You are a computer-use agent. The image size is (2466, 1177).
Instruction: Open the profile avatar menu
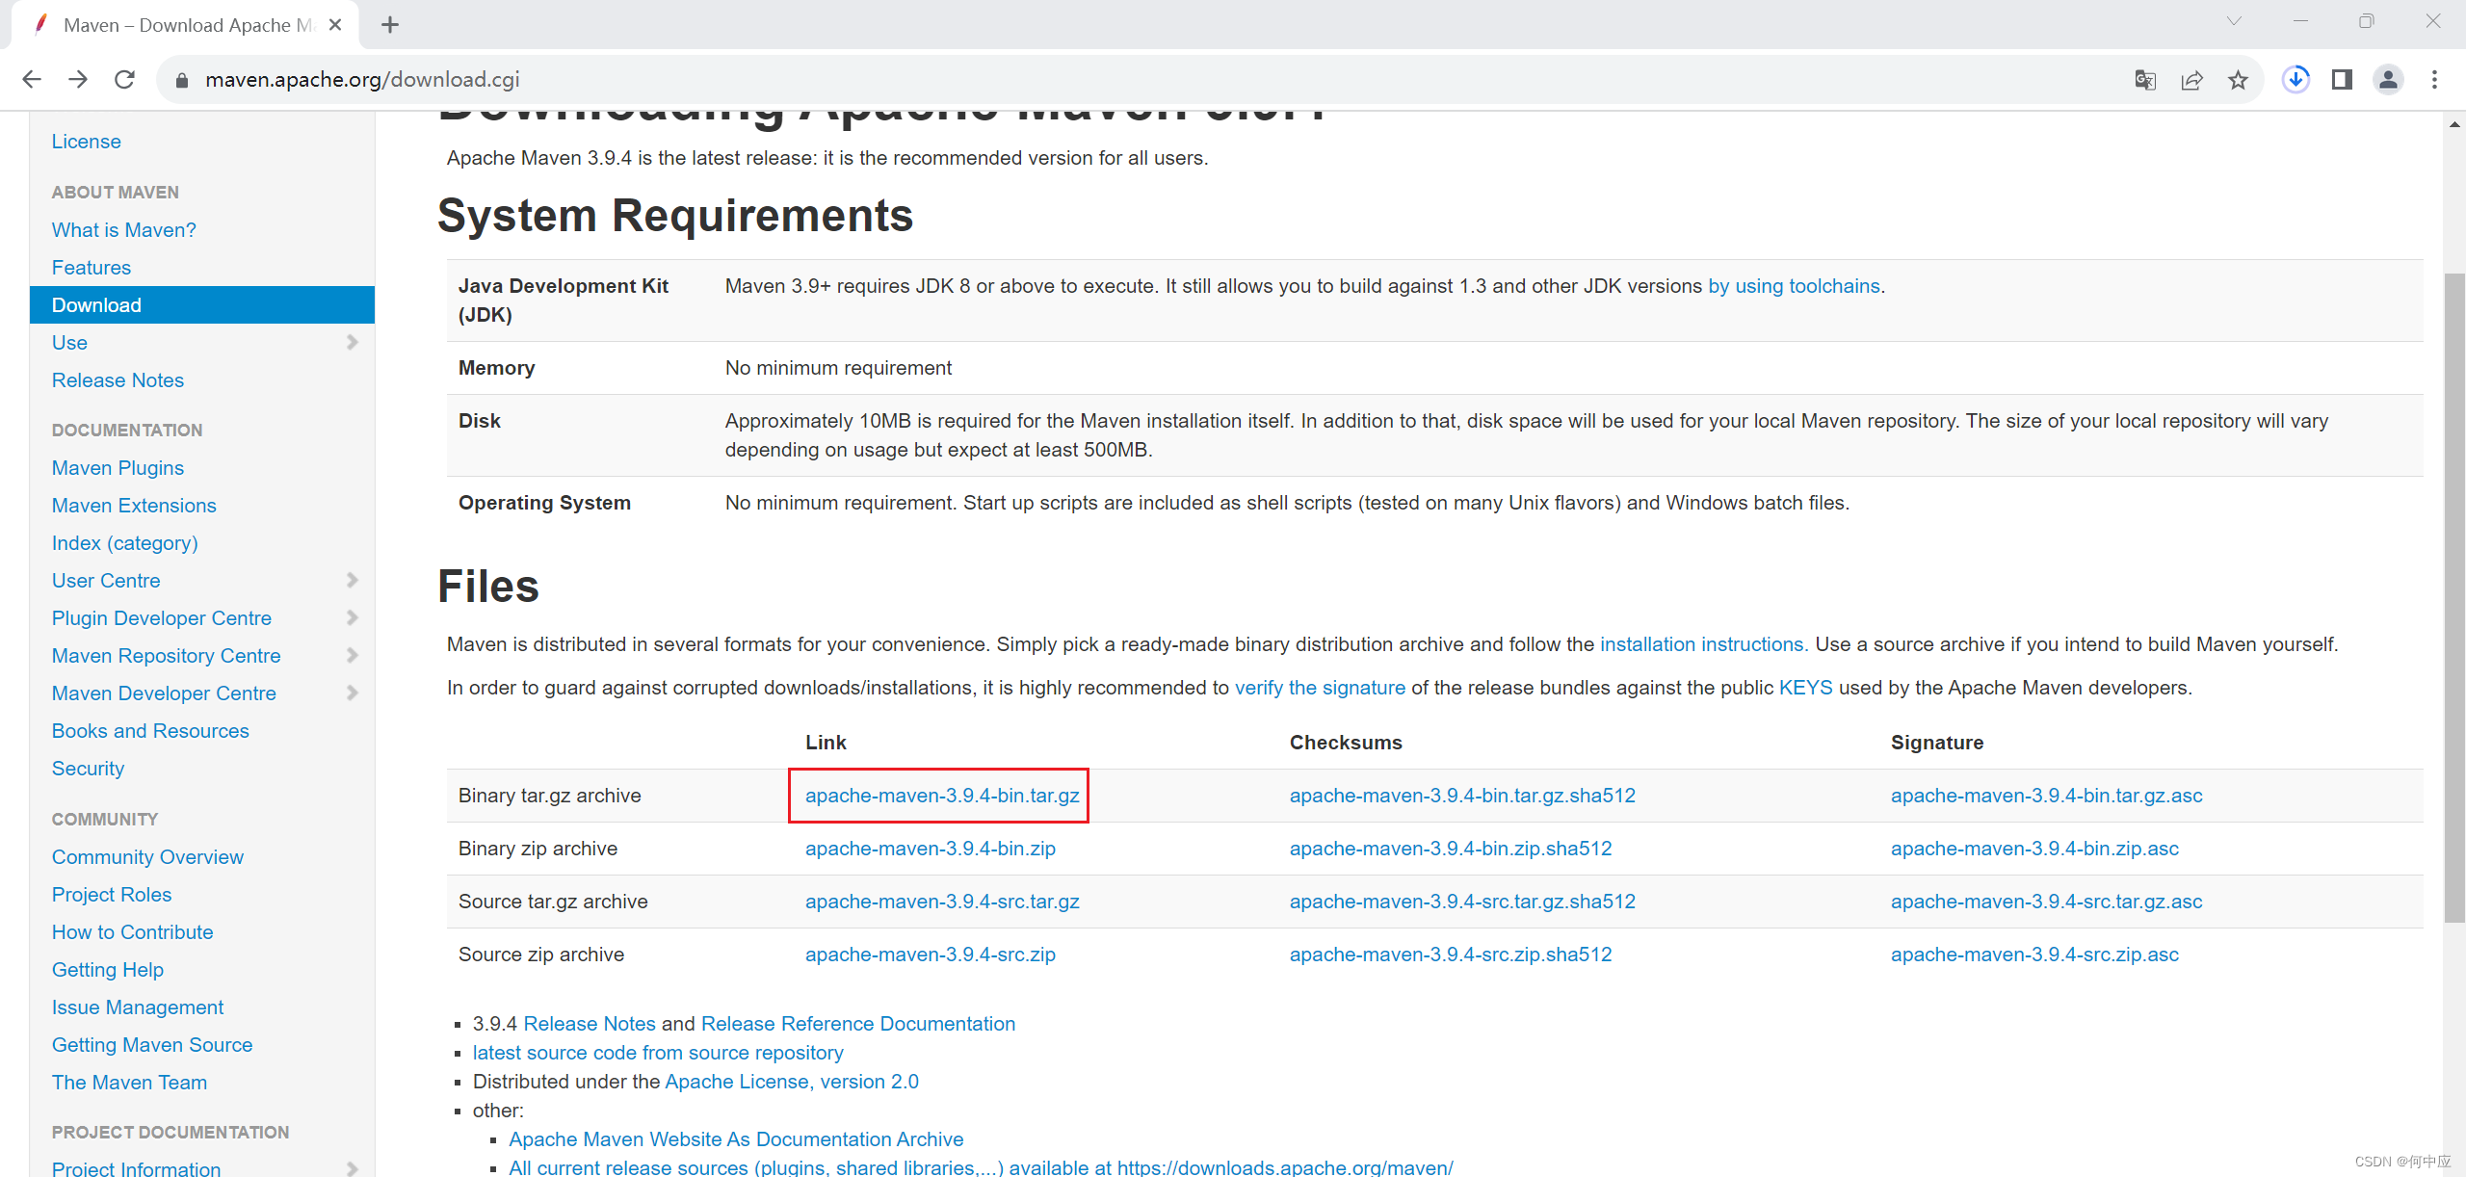coord(2388,80)
